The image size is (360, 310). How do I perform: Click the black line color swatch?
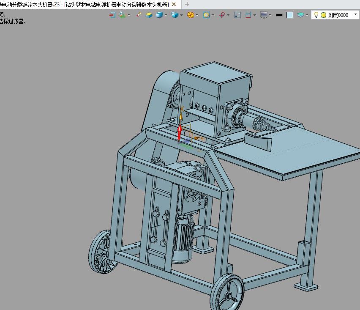(x=279, y=15)
